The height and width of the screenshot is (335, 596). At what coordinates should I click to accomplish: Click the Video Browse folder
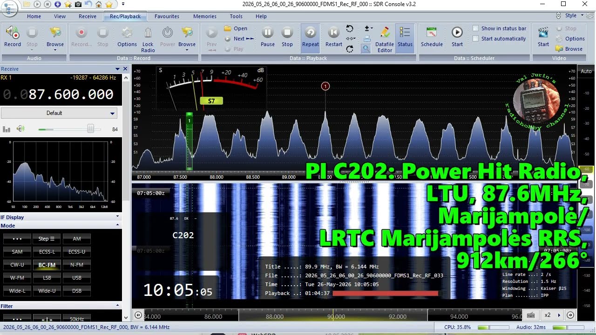click(x=569, y=49)
